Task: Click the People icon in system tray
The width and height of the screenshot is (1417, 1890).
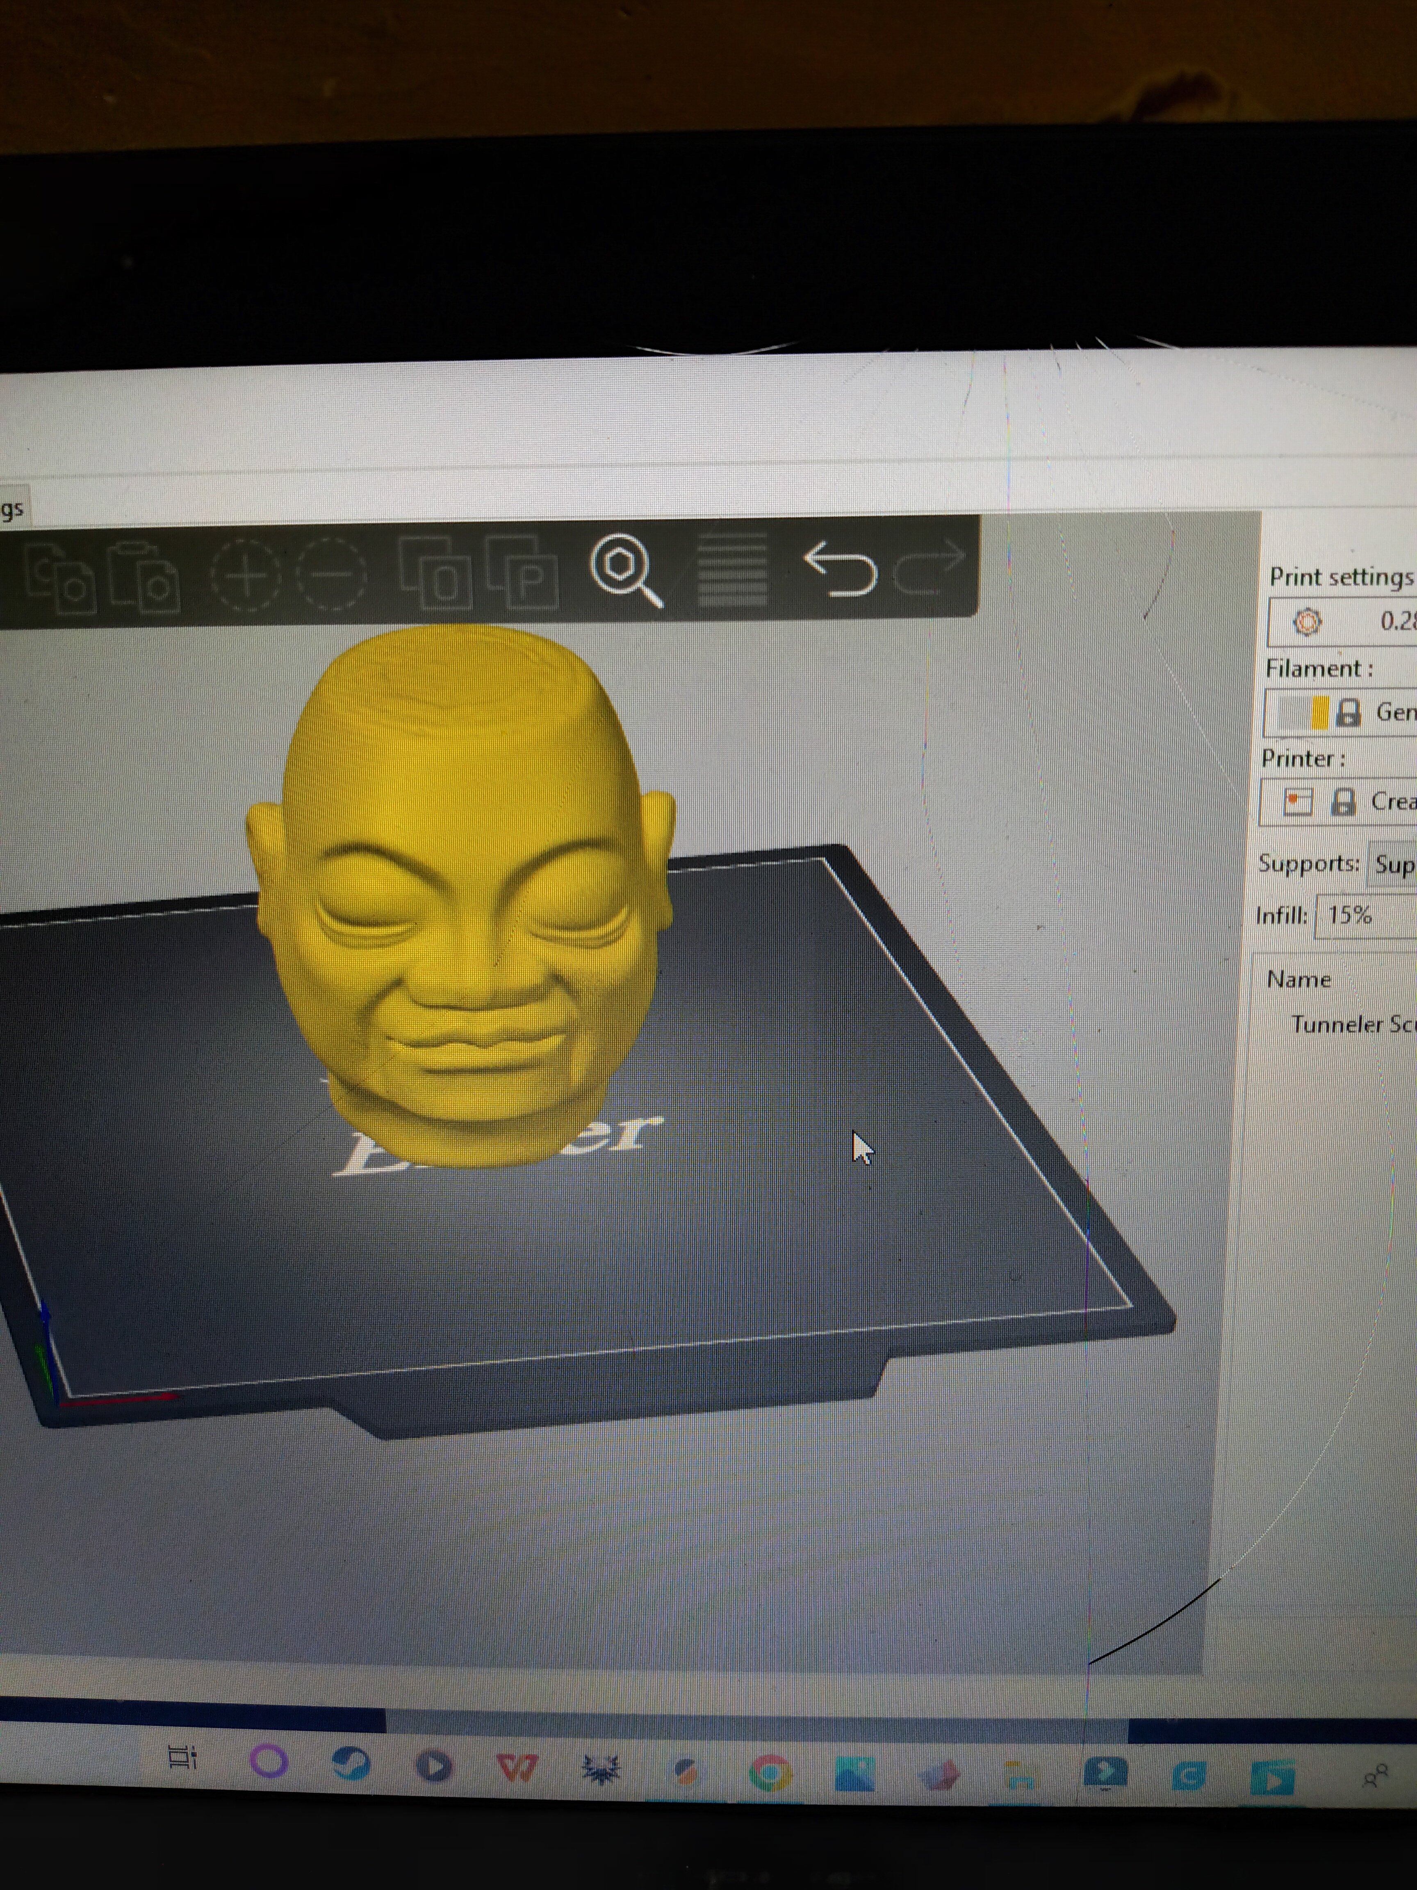Action: coord(1376,1776)
